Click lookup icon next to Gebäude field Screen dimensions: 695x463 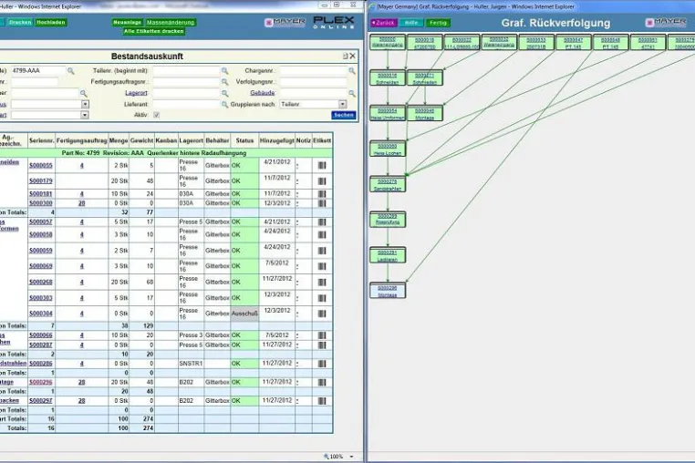pos(352,94)
